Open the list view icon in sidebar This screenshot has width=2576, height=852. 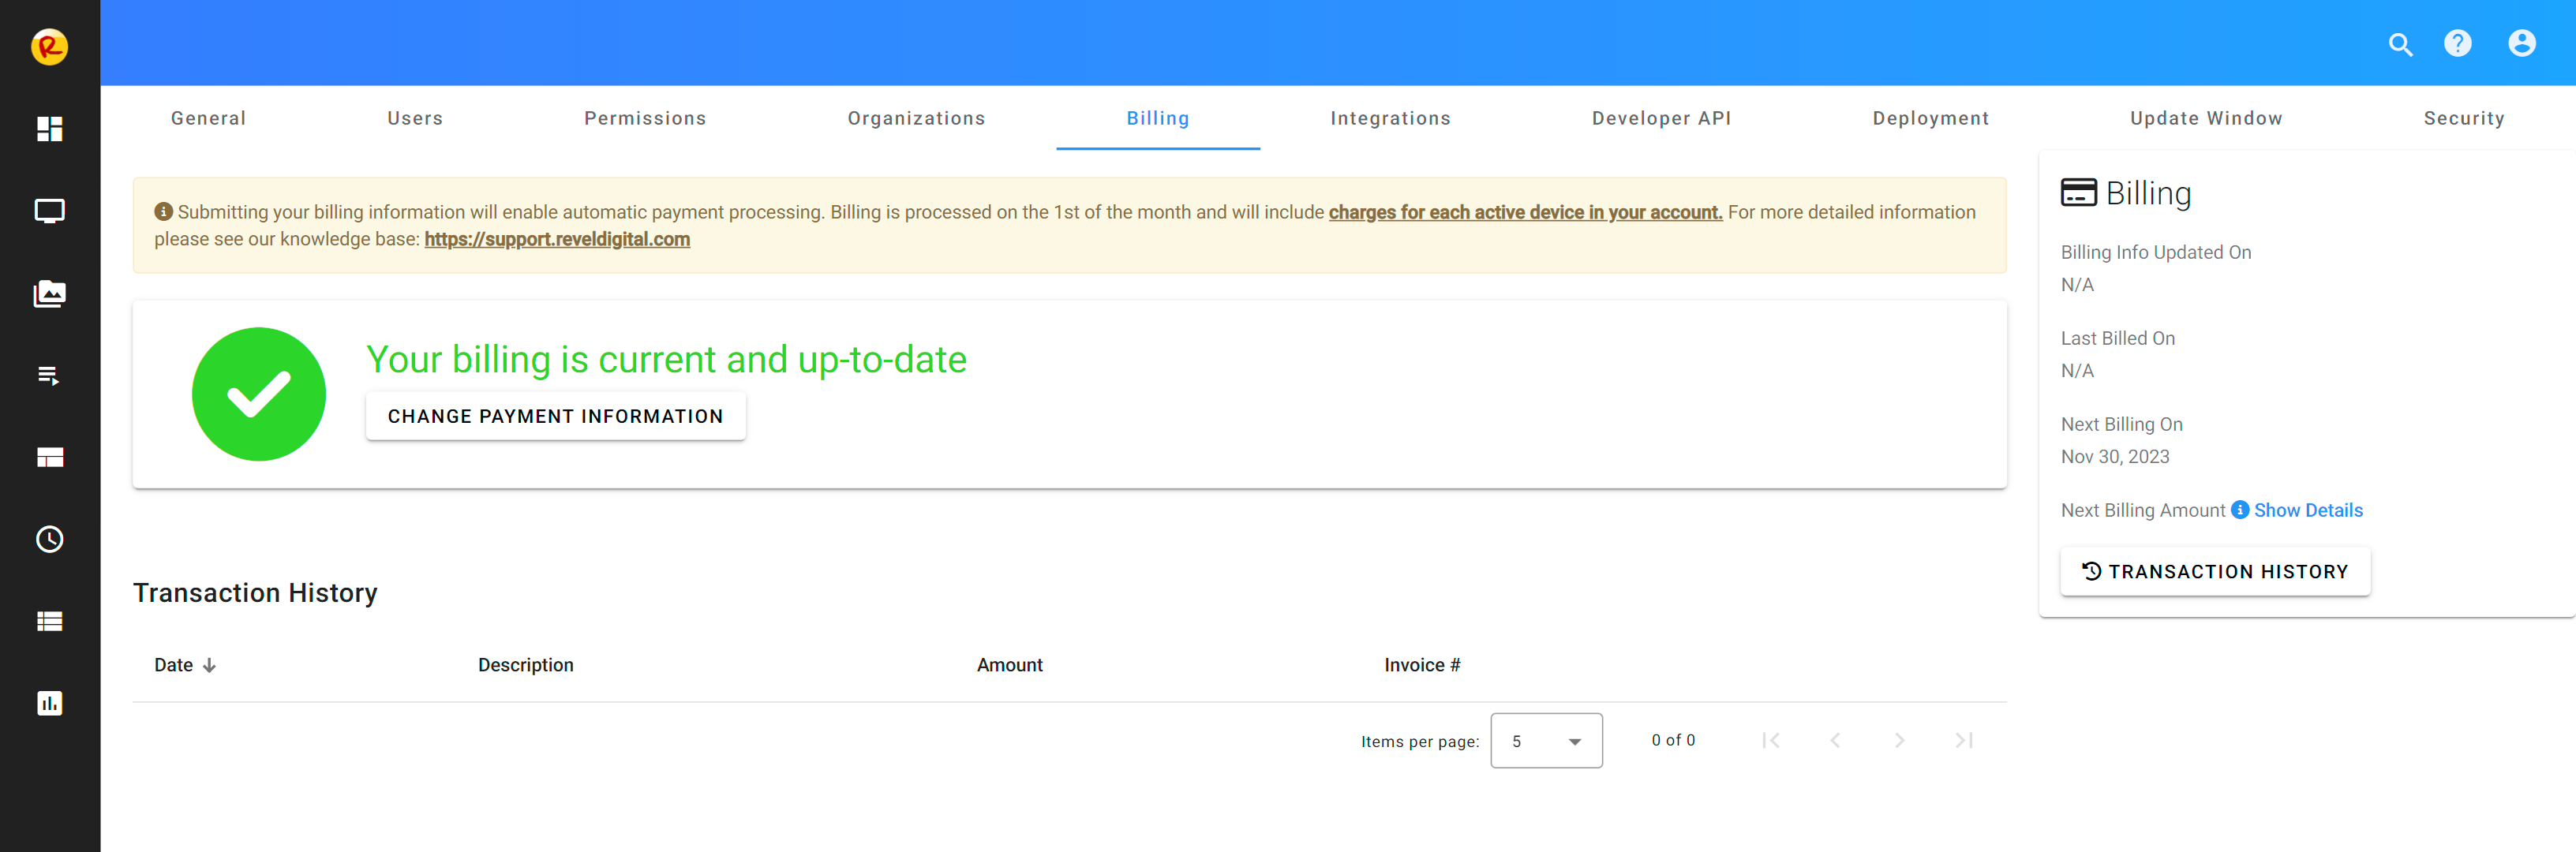point(49,621)
